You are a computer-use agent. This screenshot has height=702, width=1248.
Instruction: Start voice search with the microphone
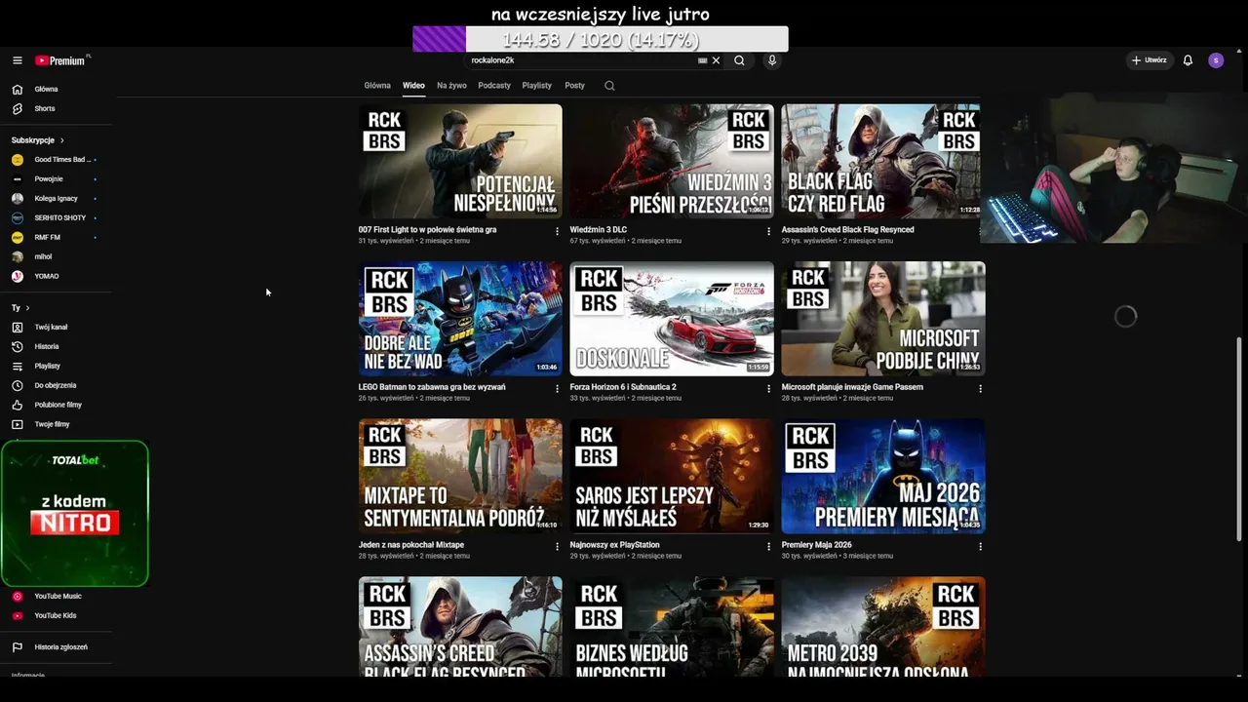(x=772, y=60)
